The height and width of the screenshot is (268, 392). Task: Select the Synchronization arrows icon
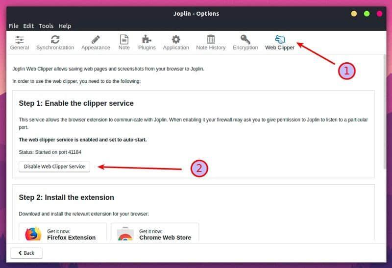point(55,39)
